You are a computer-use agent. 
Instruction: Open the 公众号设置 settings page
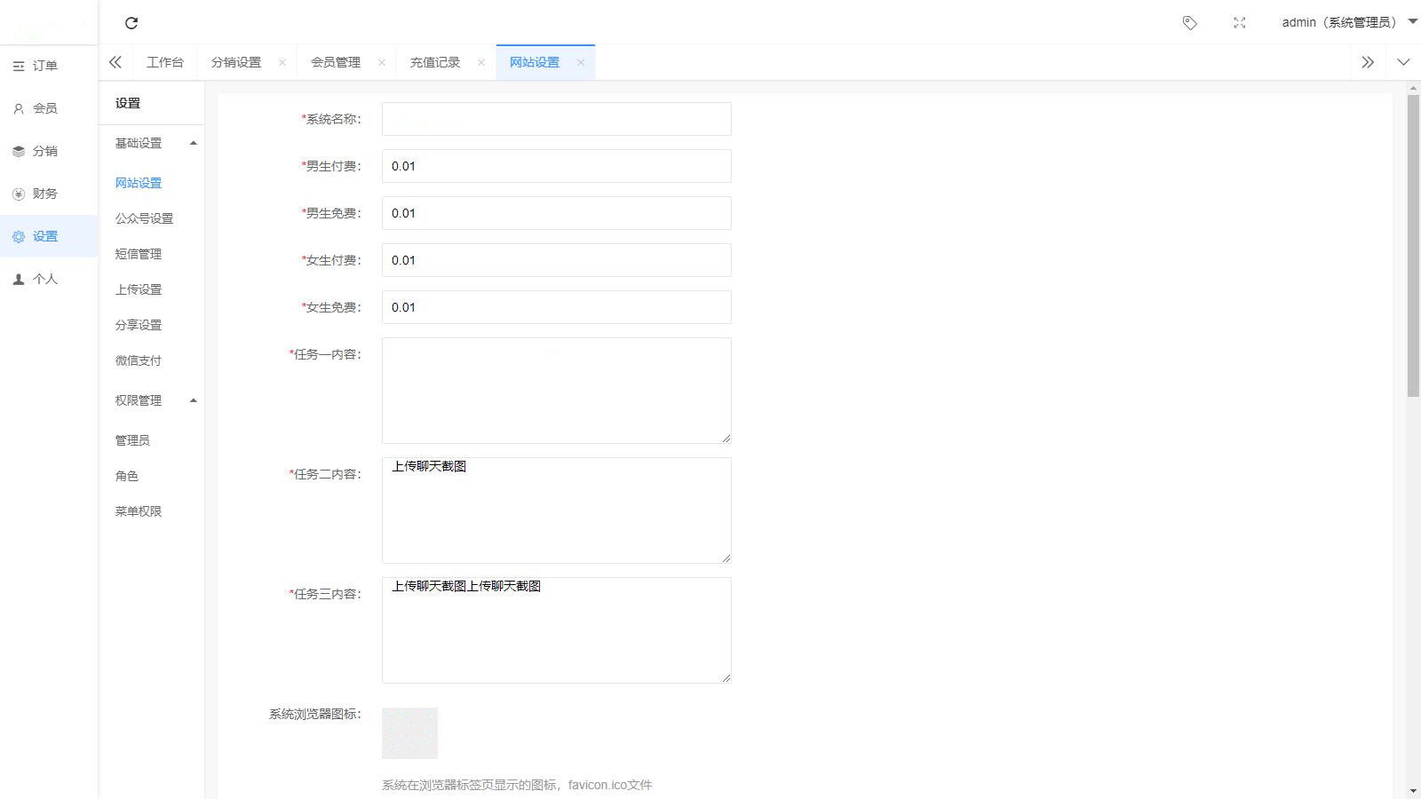pos(144,218)
